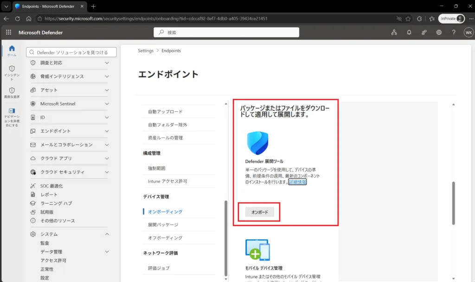
Task: Select 展開パッケージ in settings list
Action: [x=163, y=225]
